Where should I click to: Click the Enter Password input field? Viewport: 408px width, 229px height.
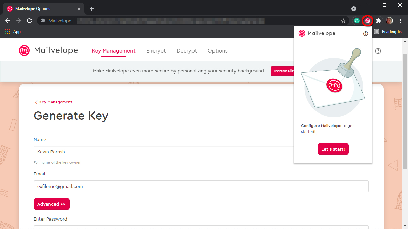201,227
